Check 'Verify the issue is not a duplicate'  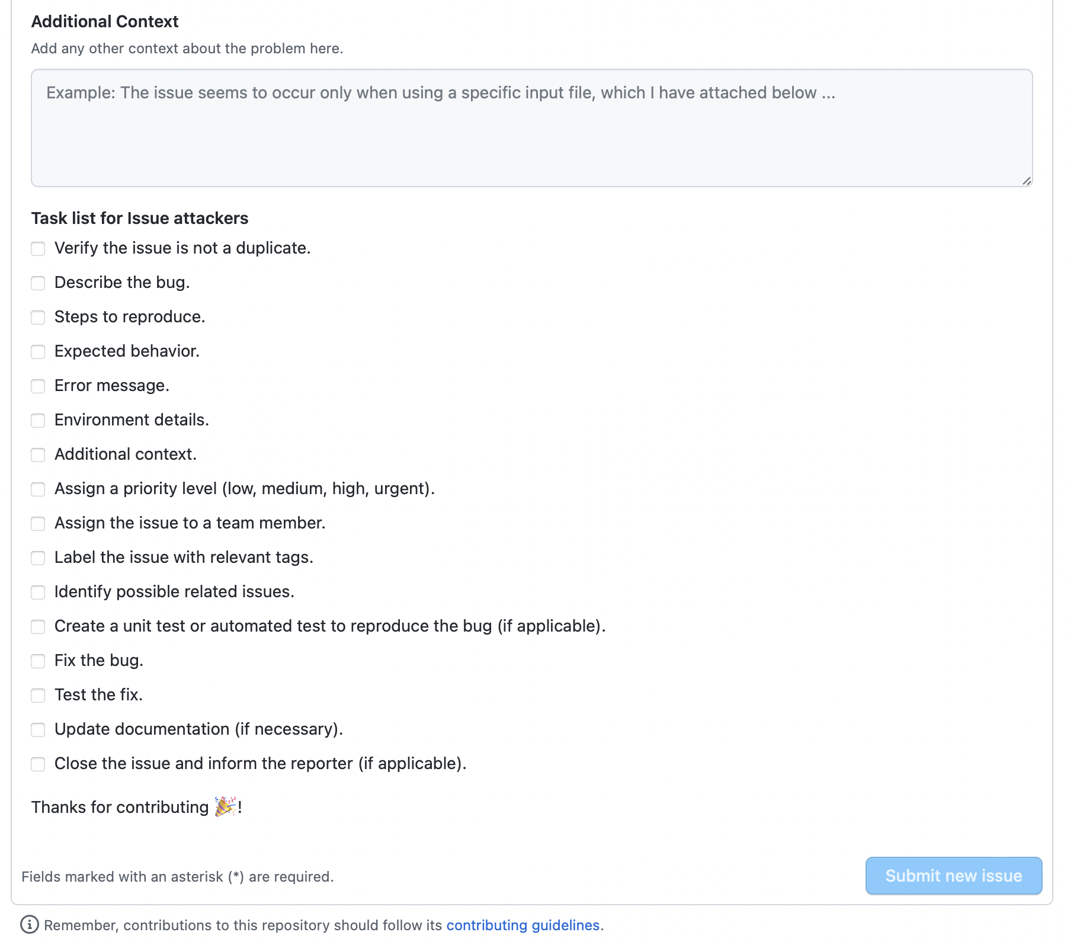[x=38, y=249]
